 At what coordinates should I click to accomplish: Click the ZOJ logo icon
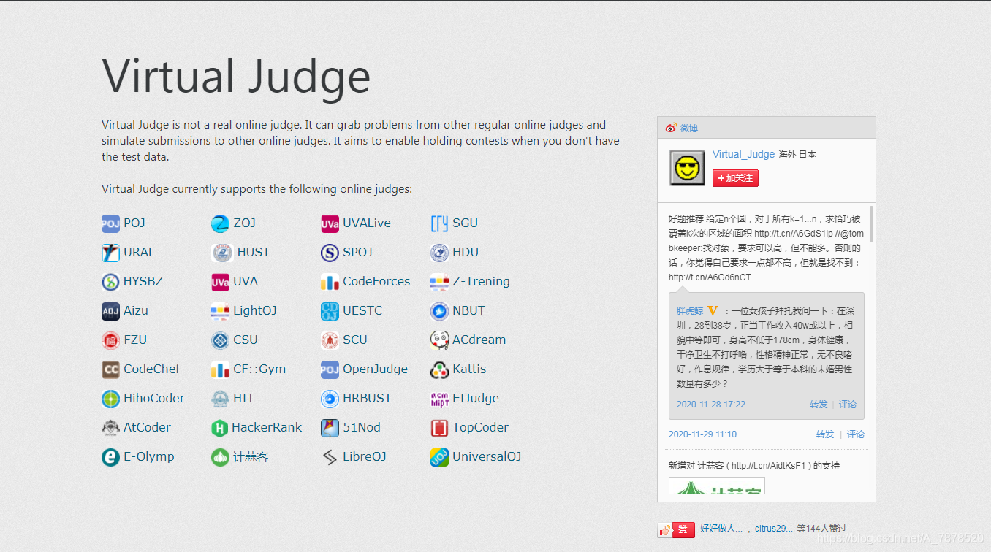[220, 223]
